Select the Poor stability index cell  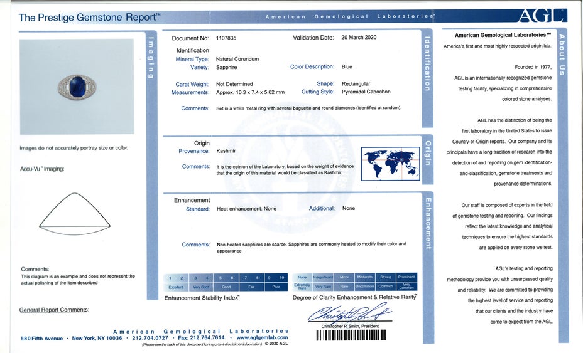pyautogui.click(x=276, y=287)
